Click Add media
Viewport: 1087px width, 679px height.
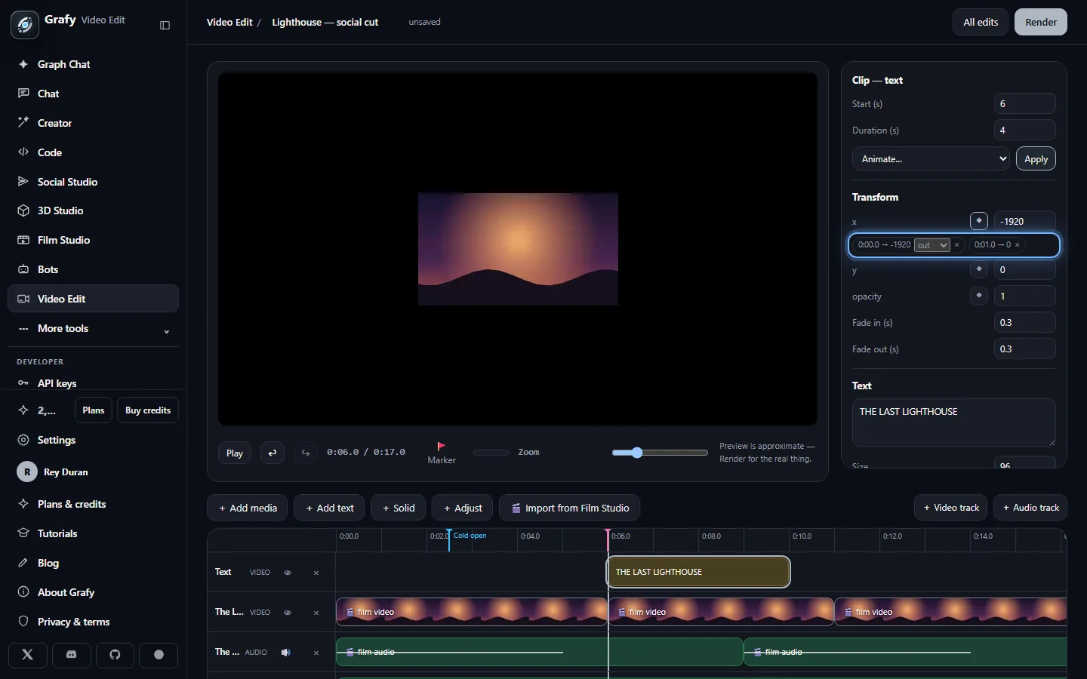tap(248, 508)
